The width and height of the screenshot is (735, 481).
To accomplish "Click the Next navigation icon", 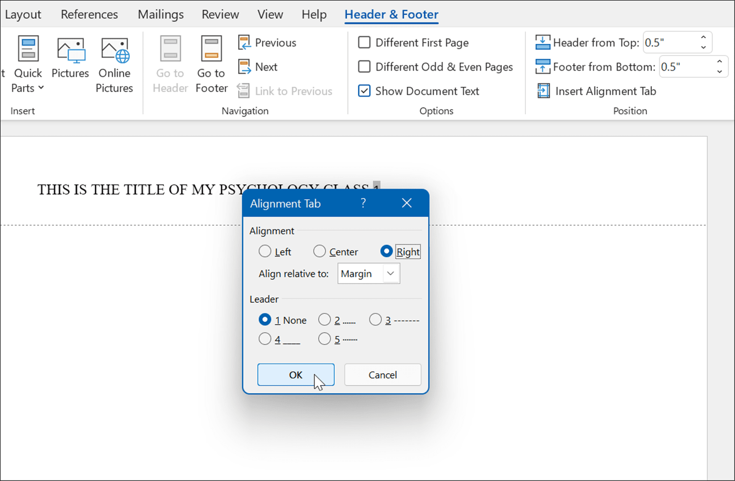I will (x=244, y=66).
